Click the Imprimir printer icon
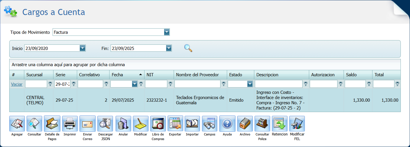The width and height of the screenshot is (410, 147). [x=70, y=124]
